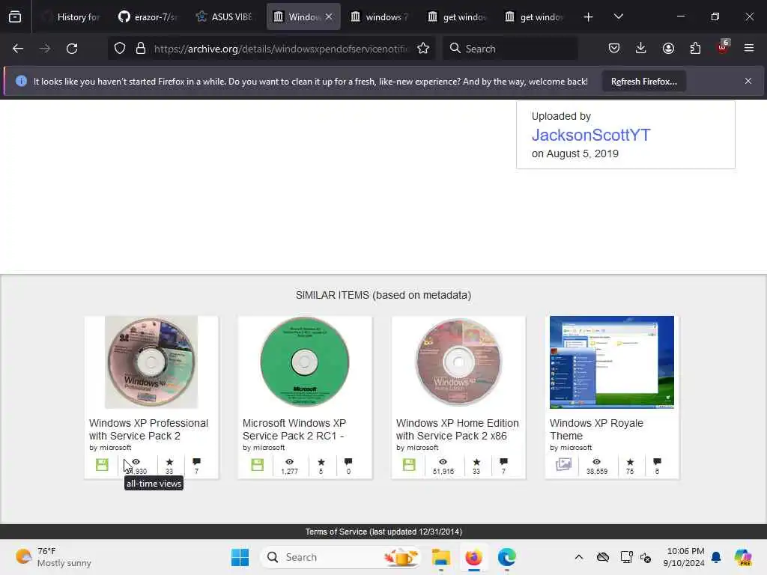
Task: Switch to windows 7 archive tab
Action: [x=380, y=17]
